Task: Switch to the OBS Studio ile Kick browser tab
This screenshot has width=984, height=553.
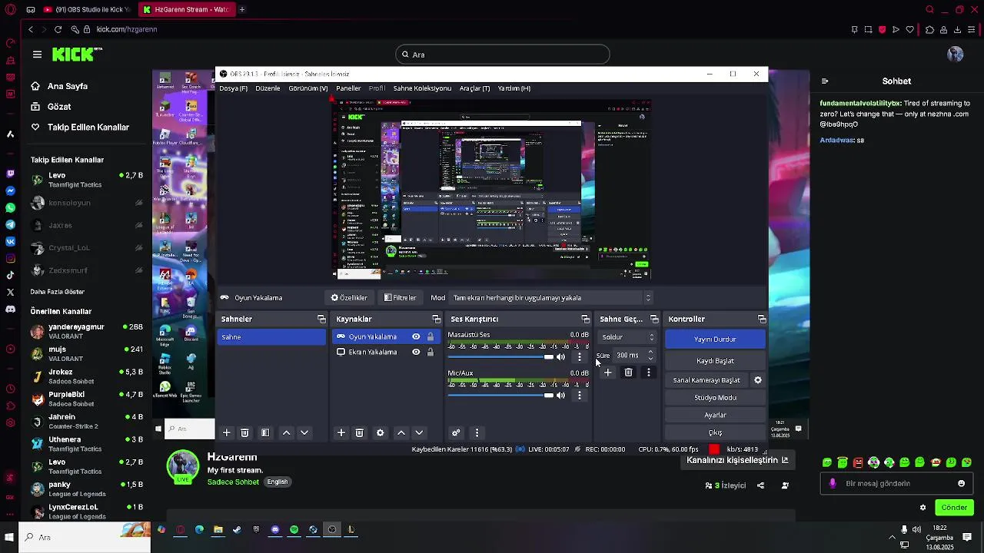Action: (87, 9)
